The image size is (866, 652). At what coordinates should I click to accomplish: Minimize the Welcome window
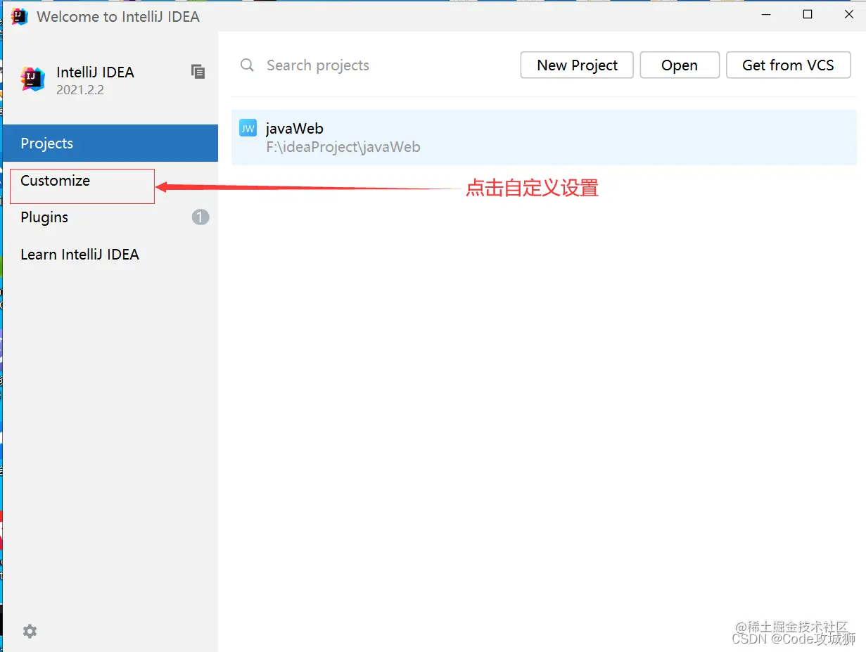click(x=767, y=15)
